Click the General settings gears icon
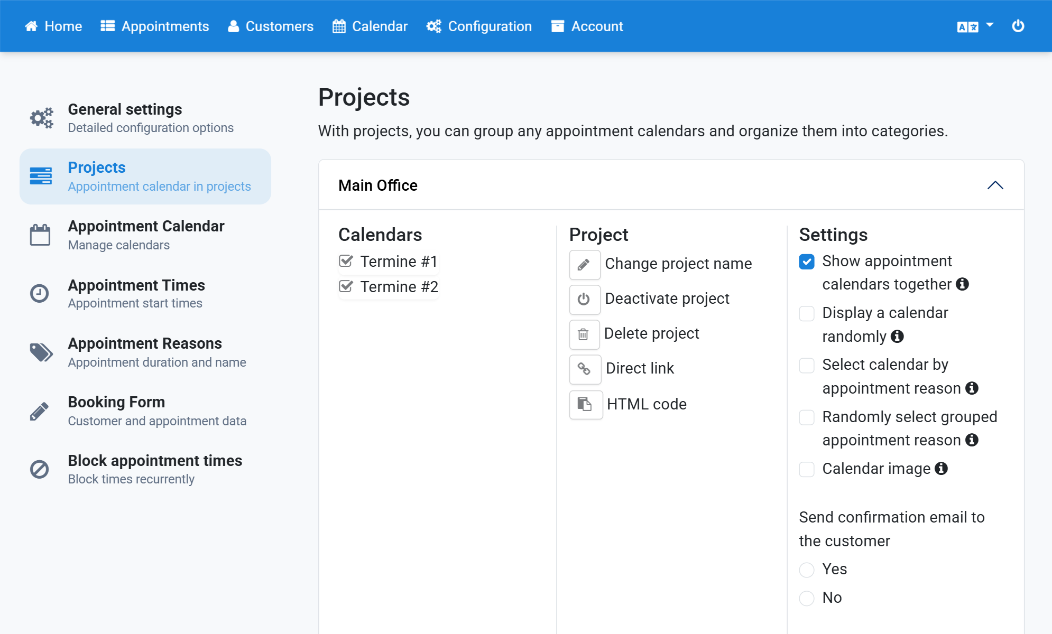Viewport: 1052px width, 634px height. [x=41, y=118]
